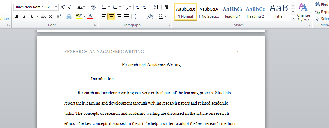
Task: Toggle Underline formatting
Action: tap(32, 16)
